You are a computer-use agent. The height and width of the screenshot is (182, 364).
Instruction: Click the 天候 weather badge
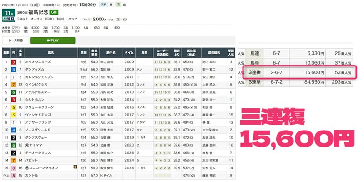(104, 5)
